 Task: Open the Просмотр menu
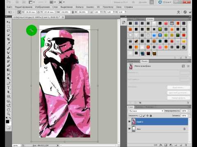coord(108,7)
